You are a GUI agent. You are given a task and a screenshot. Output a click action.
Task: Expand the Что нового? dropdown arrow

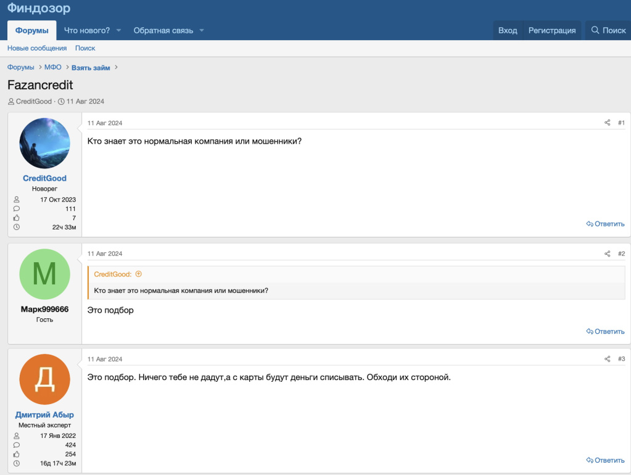(x=119, y=30)
